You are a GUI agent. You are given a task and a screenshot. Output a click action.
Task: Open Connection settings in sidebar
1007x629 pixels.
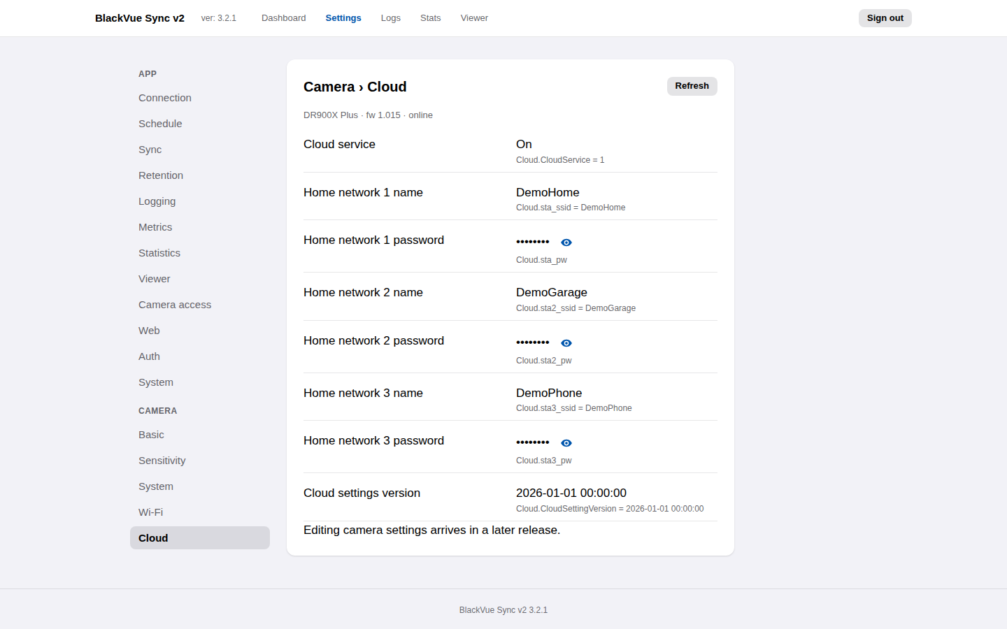pos(200,98)
